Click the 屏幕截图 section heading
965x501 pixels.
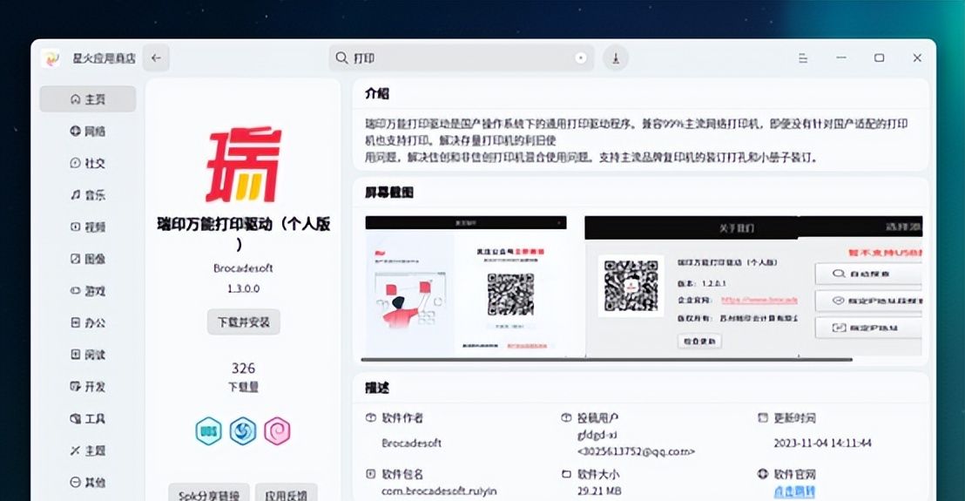[389, 193]
